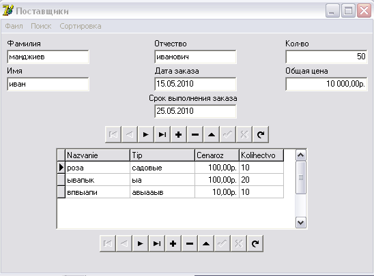Open the Поиск menu
The height and width of the screenshot is (276, 374).
(41, 26)
